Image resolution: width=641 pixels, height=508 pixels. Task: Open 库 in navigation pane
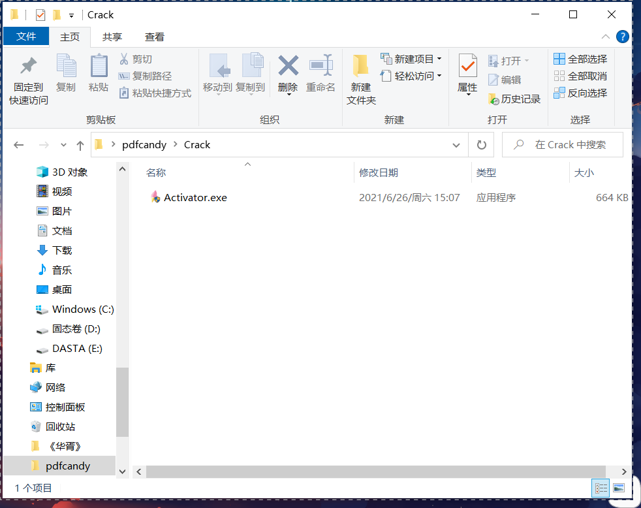pyautogui.click(x=43, y=368)
